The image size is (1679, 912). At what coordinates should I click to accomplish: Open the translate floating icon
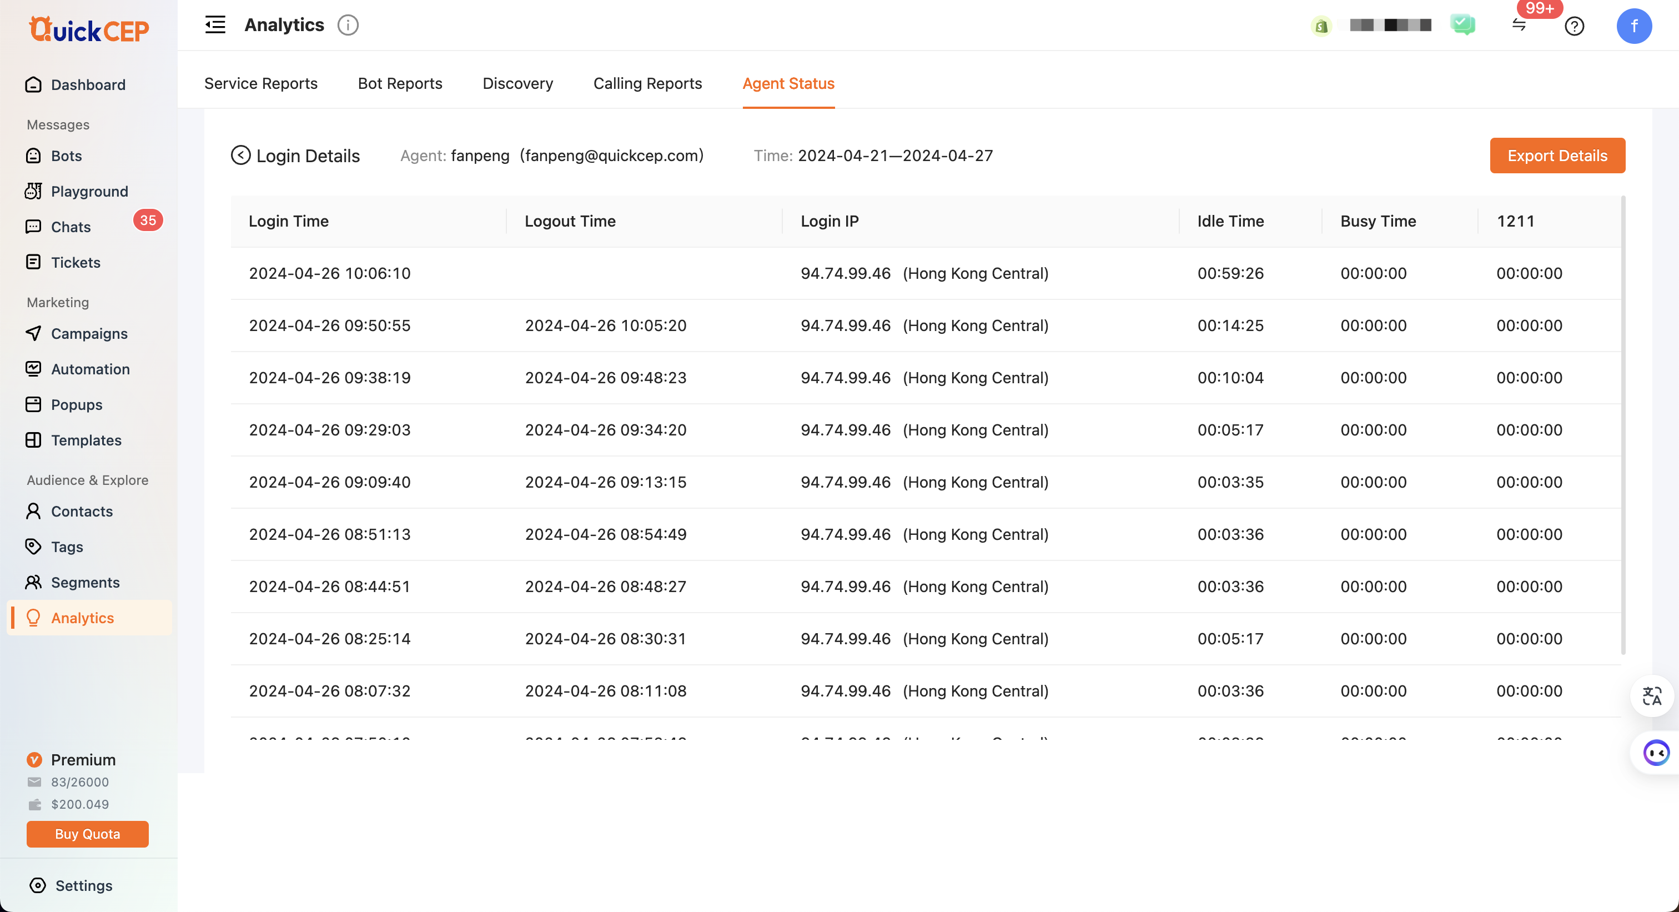[x=1652, y=696]
